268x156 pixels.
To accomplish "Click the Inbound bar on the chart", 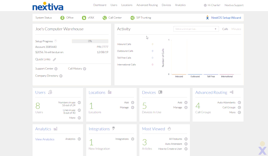I will (x=179, y=75).
